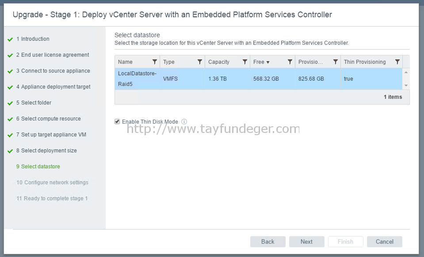The image size is (424, 257).
Task: Sort by Thin Provisioning column header
Action: tap(365, 62)
